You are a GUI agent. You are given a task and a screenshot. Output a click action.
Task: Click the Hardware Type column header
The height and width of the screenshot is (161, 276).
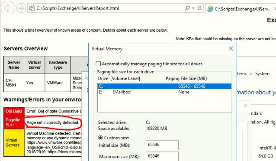tap(58, 65)
